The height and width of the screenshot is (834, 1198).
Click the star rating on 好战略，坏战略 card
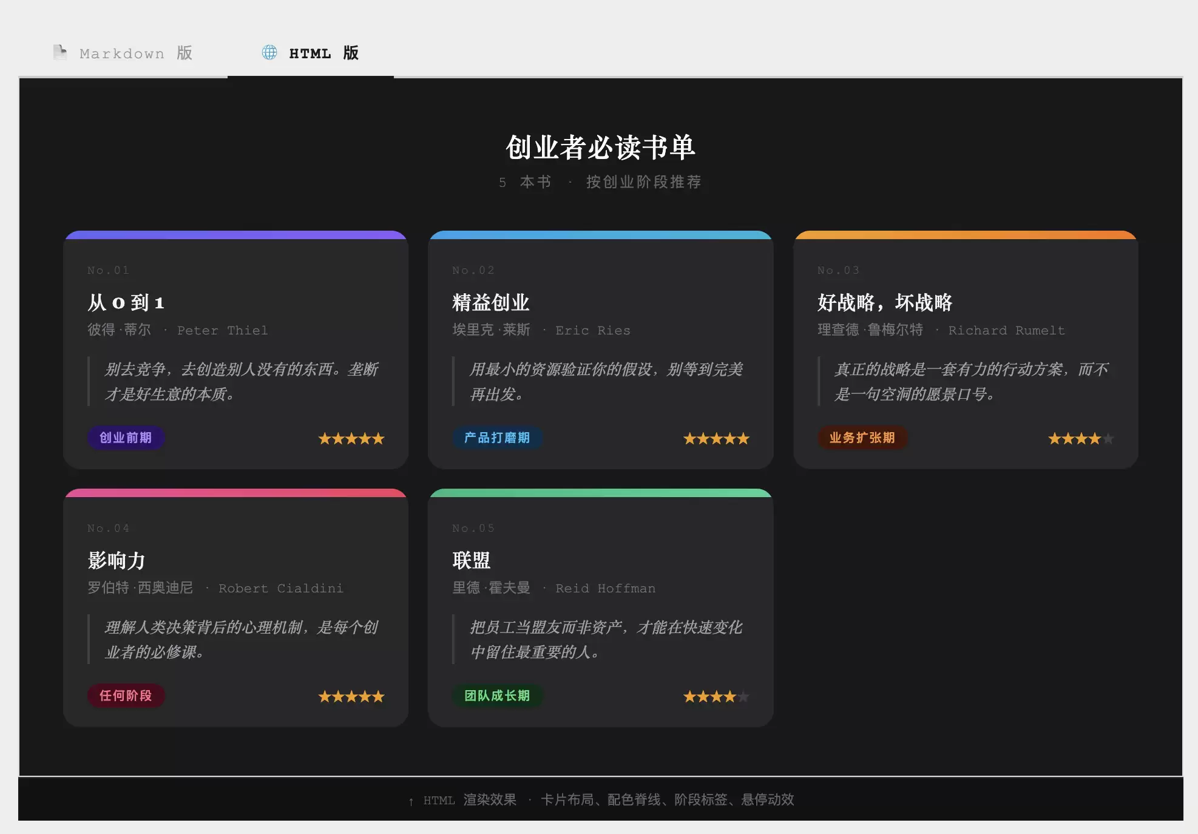(x=1081, y=438)
